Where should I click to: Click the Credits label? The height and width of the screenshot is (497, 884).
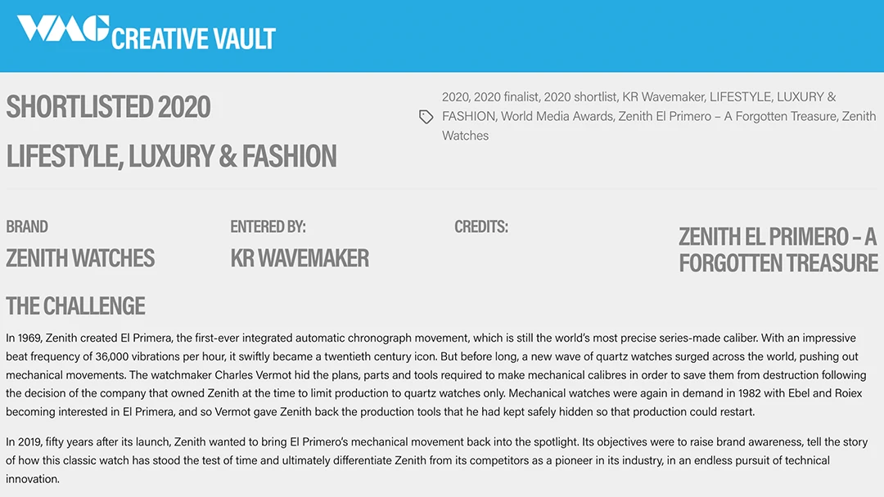point(481,226)
